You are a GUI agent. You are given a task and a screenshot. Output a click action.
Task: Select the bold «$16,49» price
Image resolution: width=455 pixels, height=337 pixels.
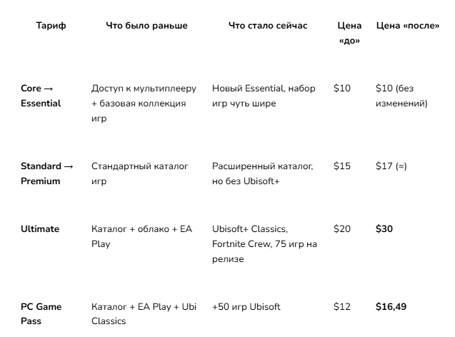(391, 307)
